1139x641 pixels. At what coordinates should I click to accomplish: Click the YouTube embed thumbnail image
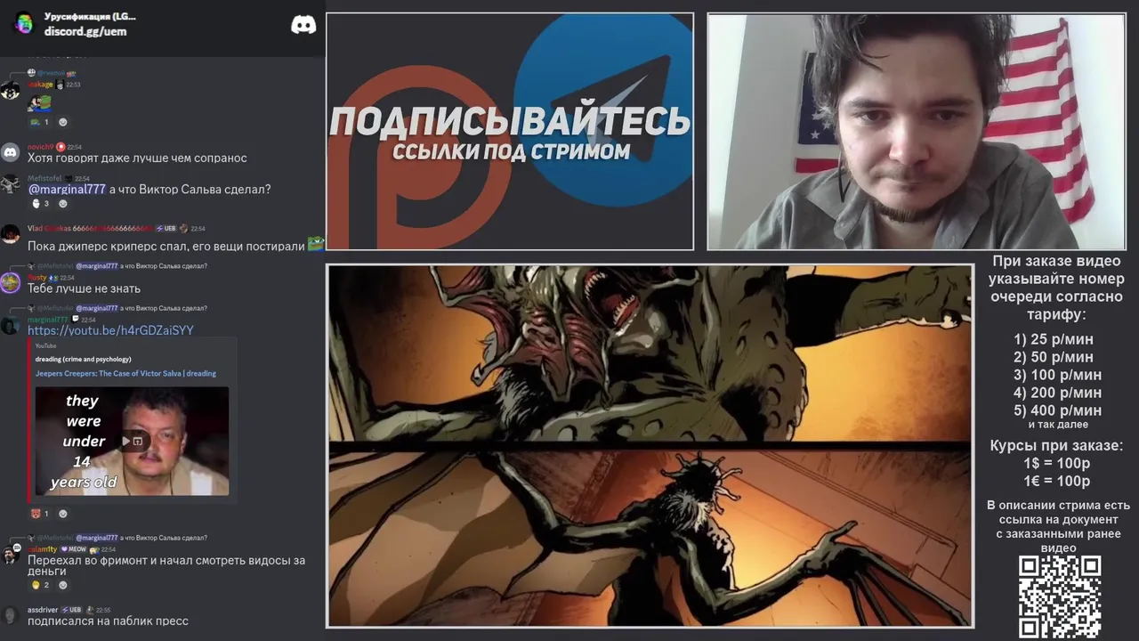coord(132,441)
